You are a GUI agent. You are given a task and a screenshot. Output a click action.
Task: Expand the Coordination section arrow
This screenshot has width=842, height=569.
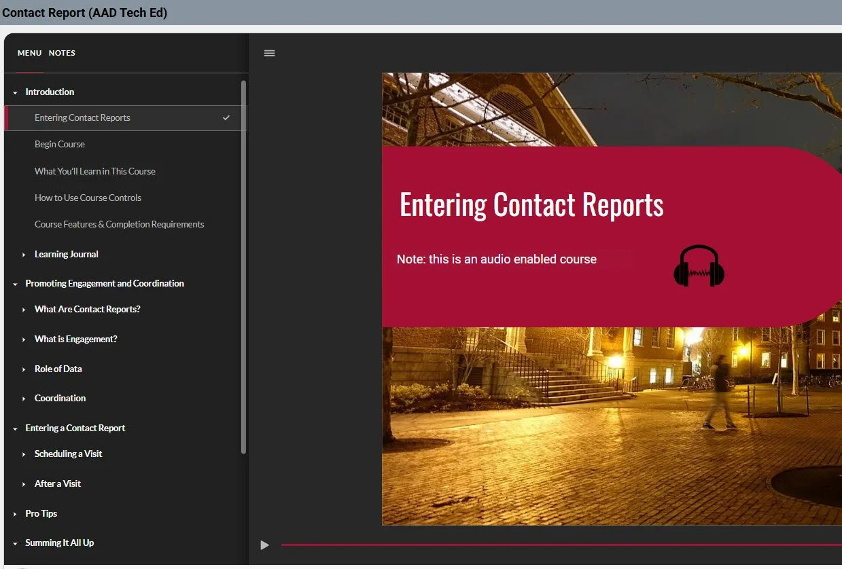(24, 399)
